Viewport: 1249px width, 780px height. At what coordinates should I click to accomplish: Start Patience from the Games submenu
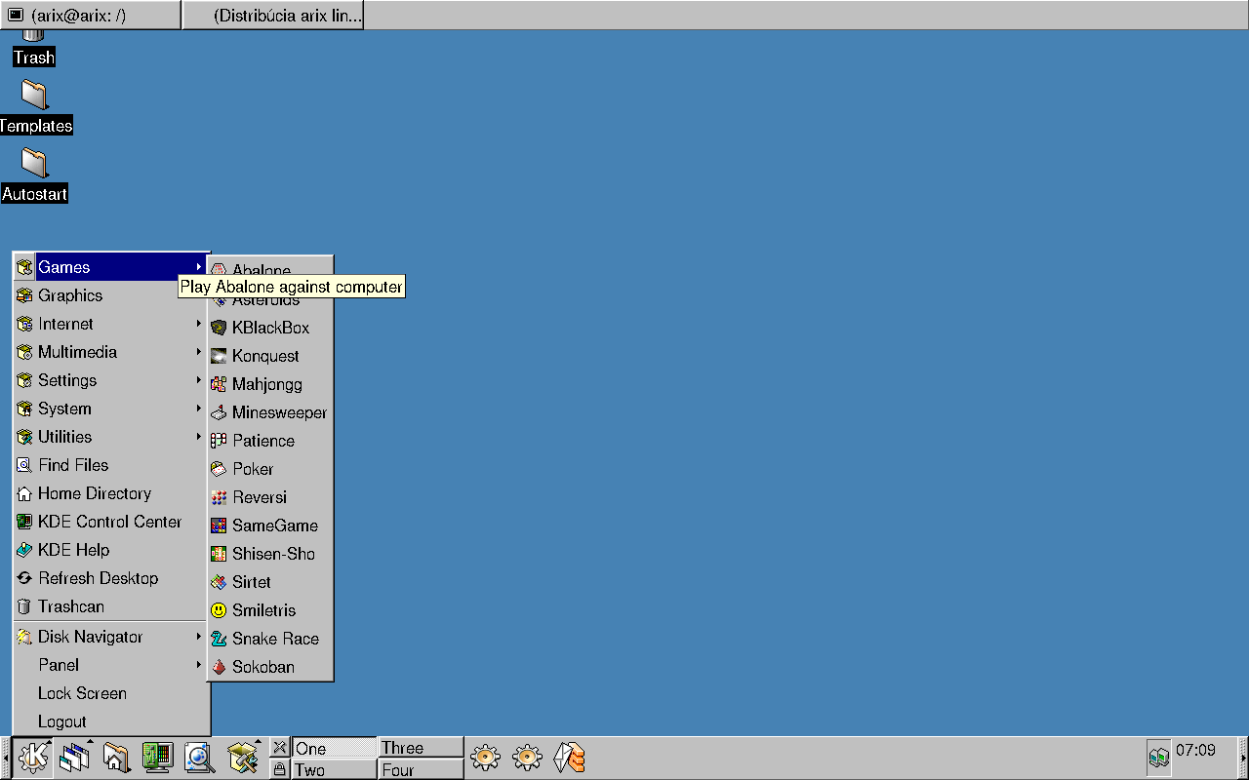pyautogui.click(x=270, y=441)
